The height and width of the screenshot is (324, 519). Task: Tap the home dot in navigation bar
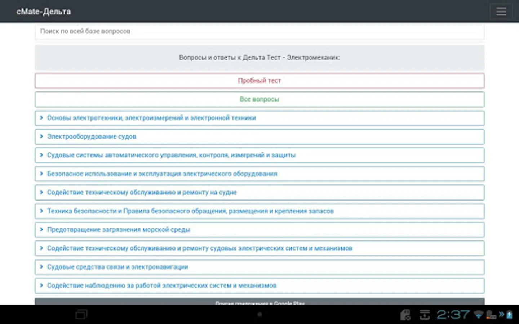[259, 314]
